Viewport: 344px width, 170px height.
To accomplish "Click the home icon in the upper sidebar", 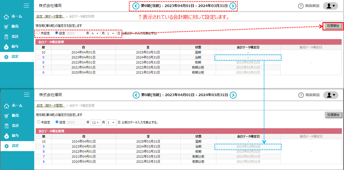I will pyautogui.click(x=6, y=17).
